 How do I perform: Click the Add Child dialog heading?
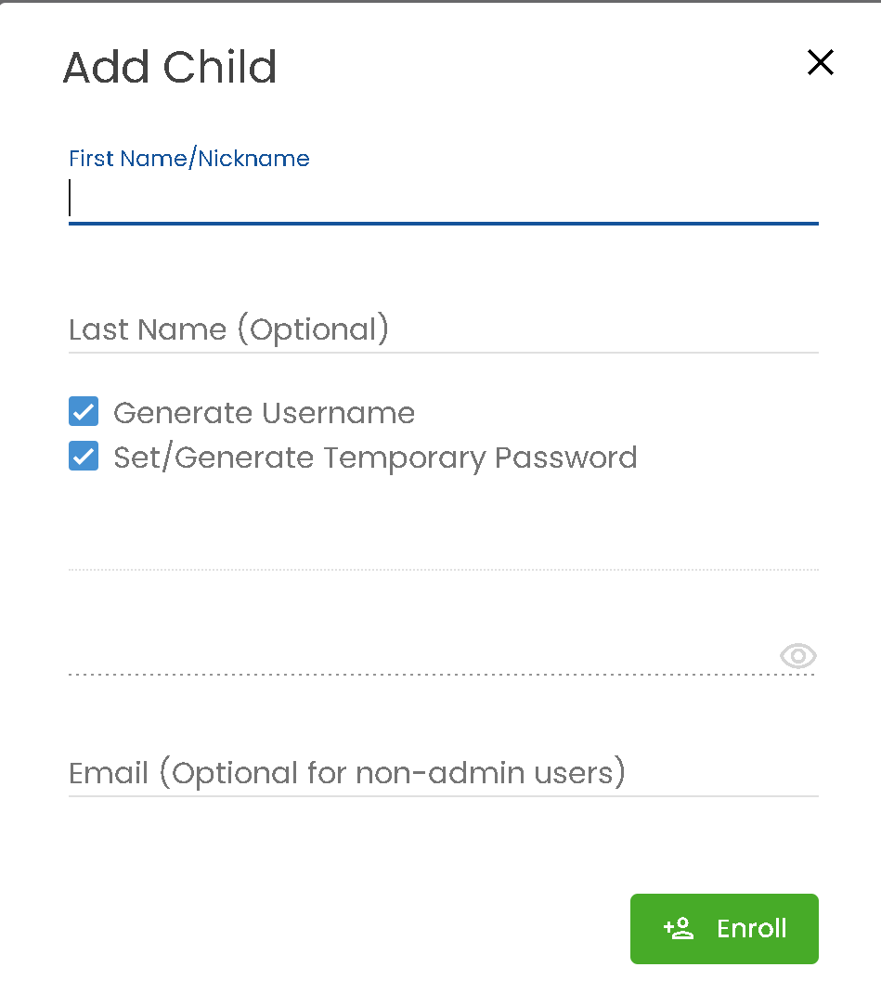pyautogui.click(x=170, y=67)
